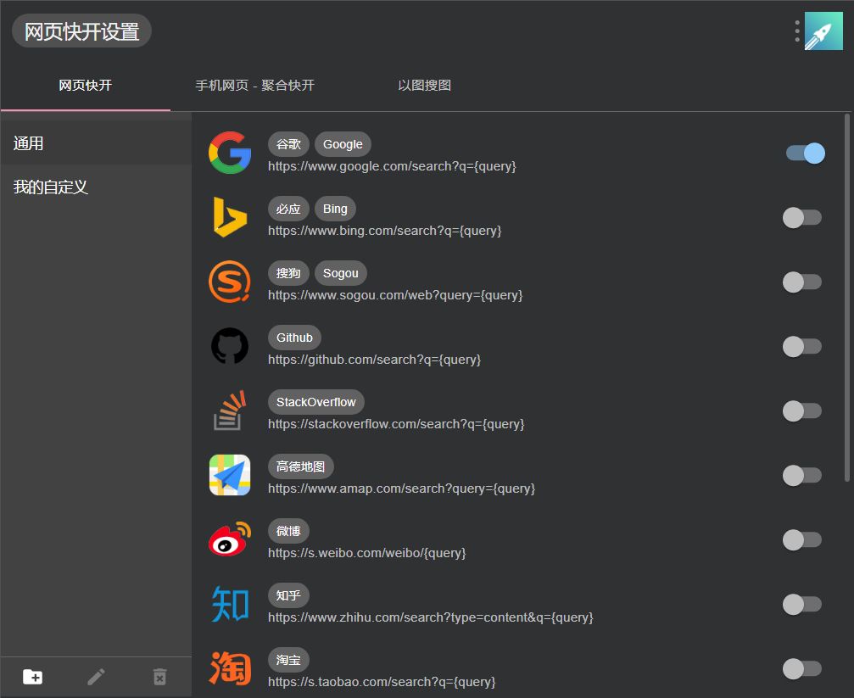
Task: Switch on the 知乎 toggle
Action: point(802,604)
